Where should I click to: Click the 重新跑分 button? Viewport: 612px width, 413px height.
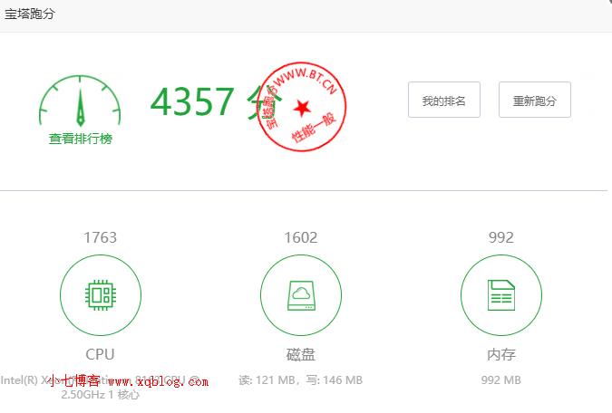[x=535, y=100]
